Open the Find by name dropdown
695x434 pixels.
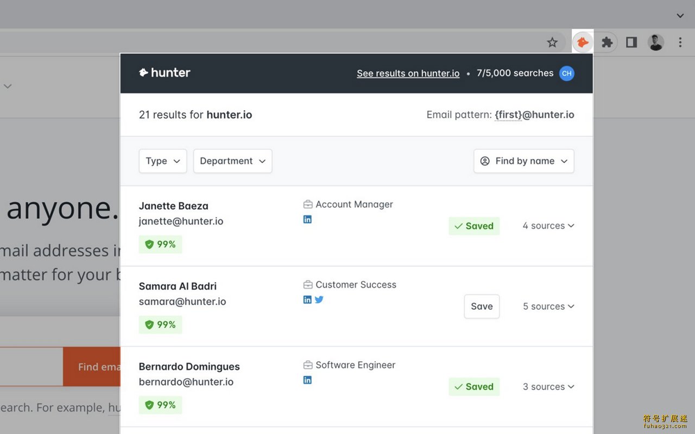(524, 161)
